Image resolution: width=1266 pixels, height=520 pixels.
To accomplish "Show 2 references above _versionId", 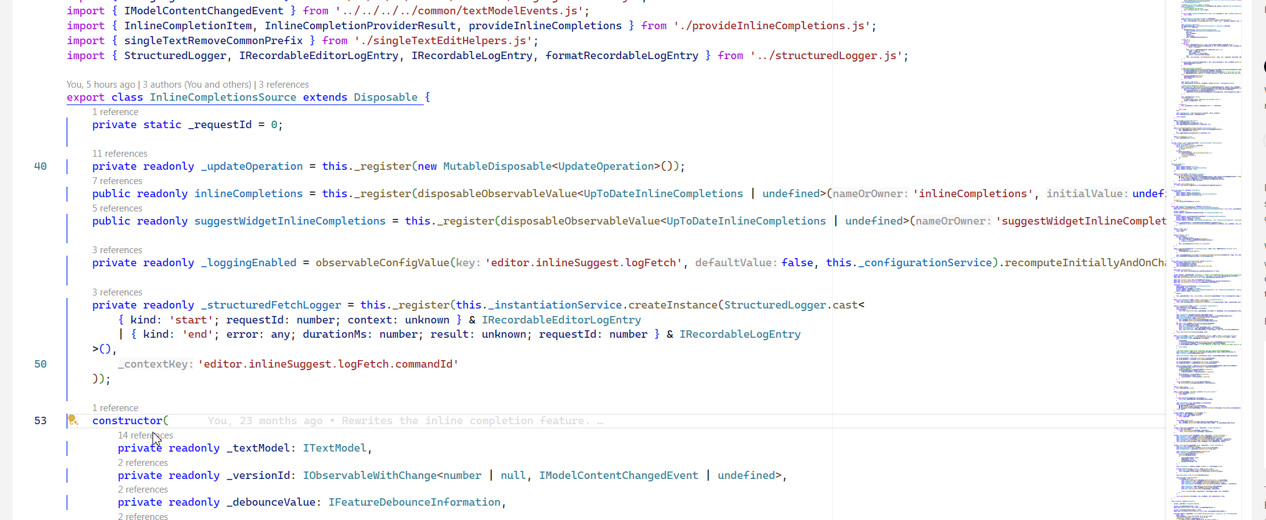I will (x=143, y=463).
